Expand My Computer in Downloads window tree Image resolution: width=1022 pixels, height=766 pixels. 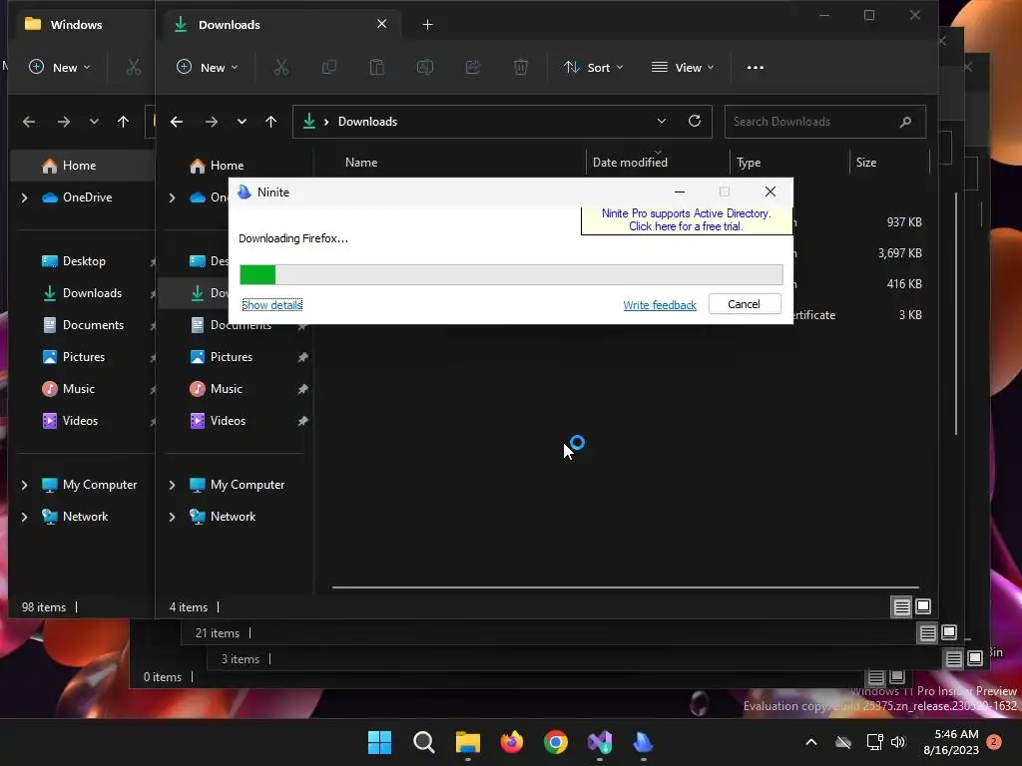pos(172,485)
